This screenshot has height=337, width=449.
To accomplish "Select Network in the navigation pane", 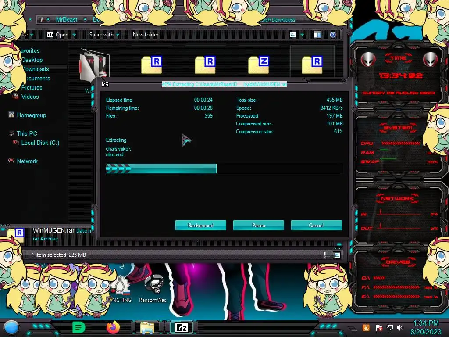I will 27,161.
